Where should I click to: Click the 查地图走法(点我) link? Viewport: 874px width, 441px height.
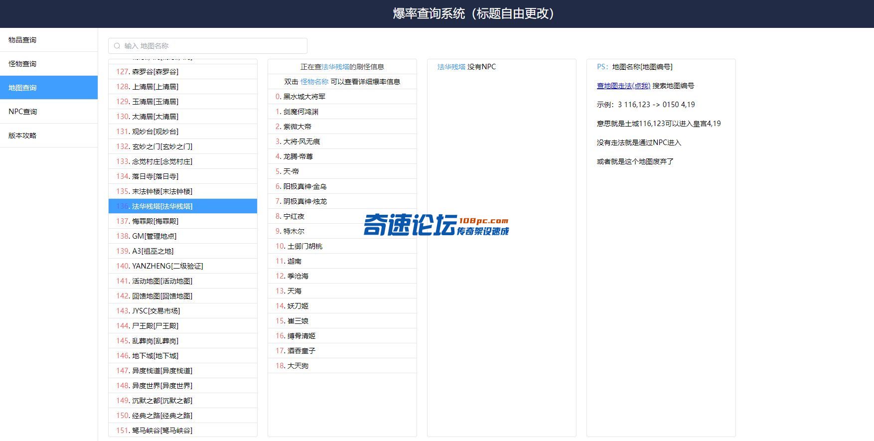623,86
